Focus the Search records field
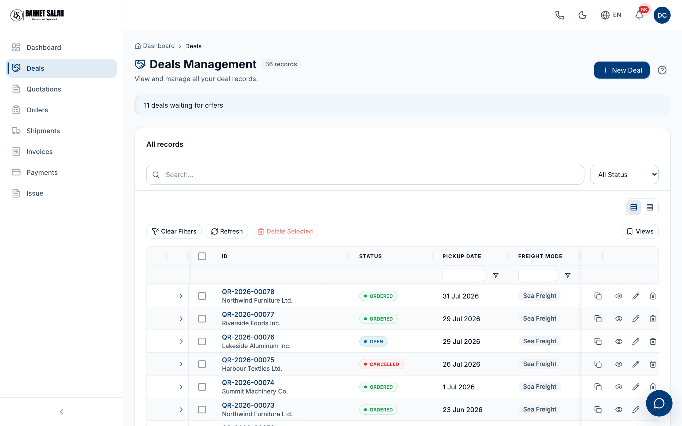Viewport: 682px width, 426px height. click(x=365, y=175)
